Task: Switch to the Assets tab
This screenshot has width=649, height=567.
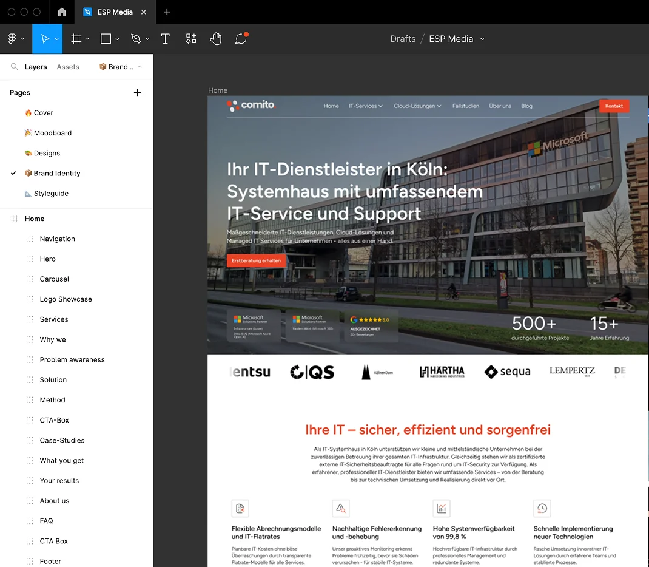Action: pos(68,67)
